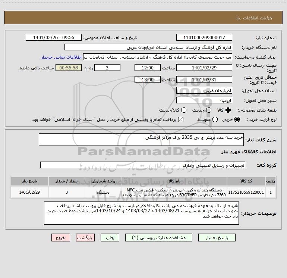Screen dimensions: 287x278
Task: Toggle the اسناد خزانه اسلامی payment checkbox
Action: tap(181, 119)
